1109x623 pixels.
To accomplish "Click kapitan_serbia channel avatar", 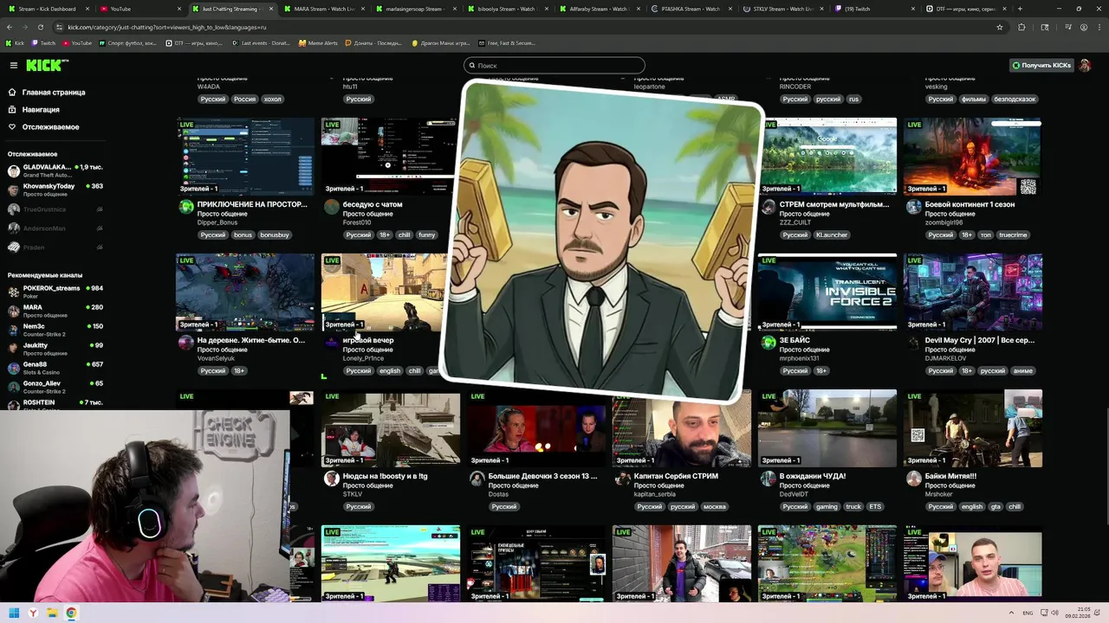I will tap(623, 478).
